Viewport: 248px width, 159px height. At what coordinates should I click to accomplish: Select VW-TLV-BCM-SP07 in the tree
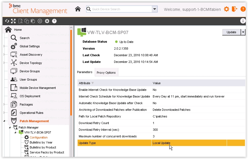coord(37,132)
